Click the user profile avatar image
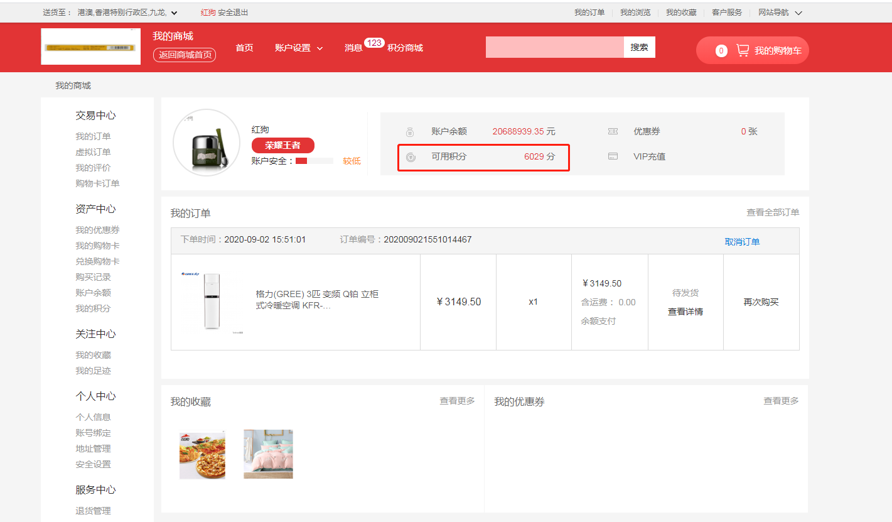This screenshot has height=522, width=892. (207, 143)
